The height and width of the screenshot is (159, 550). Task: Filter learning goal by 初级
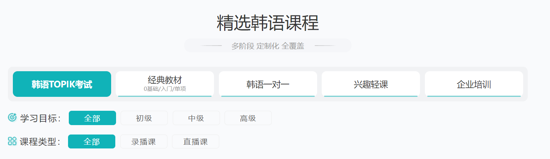click(x=144, y=118)
